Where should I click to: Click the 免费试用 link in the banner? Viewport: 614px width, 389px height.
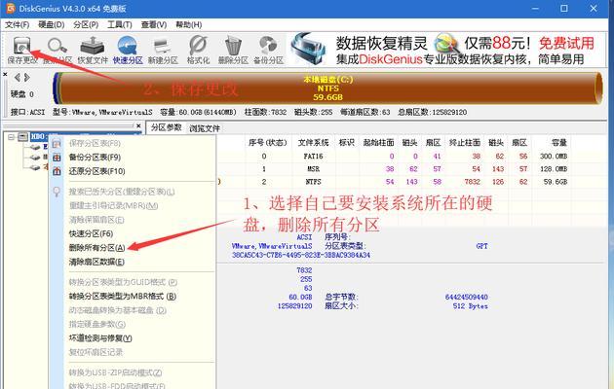coord(566,43)
